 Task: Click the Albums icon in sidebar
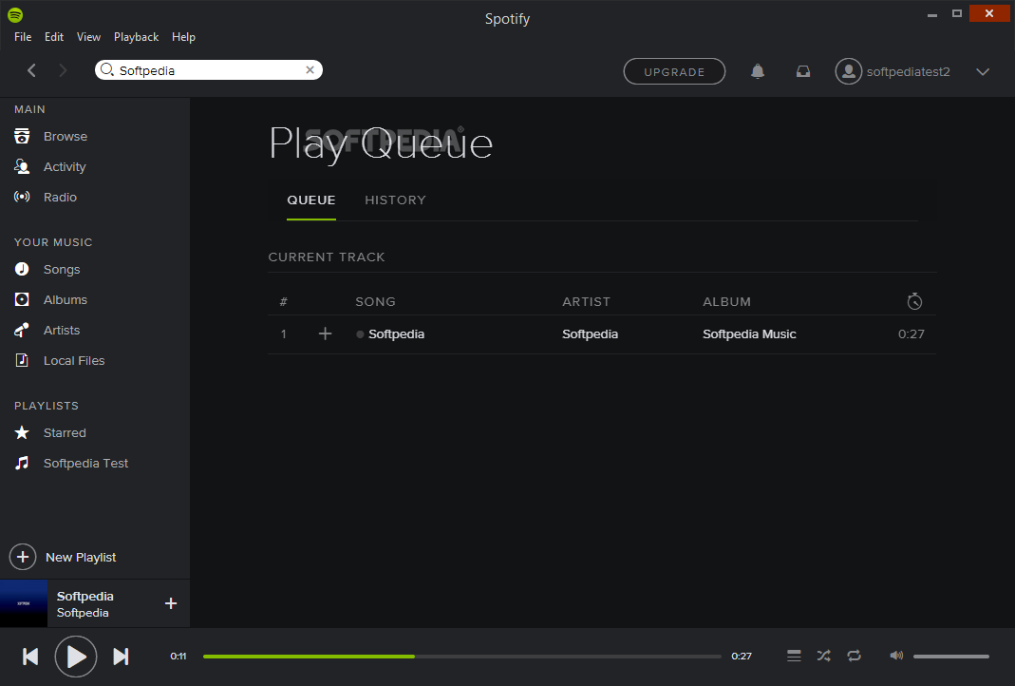[22, 299]
